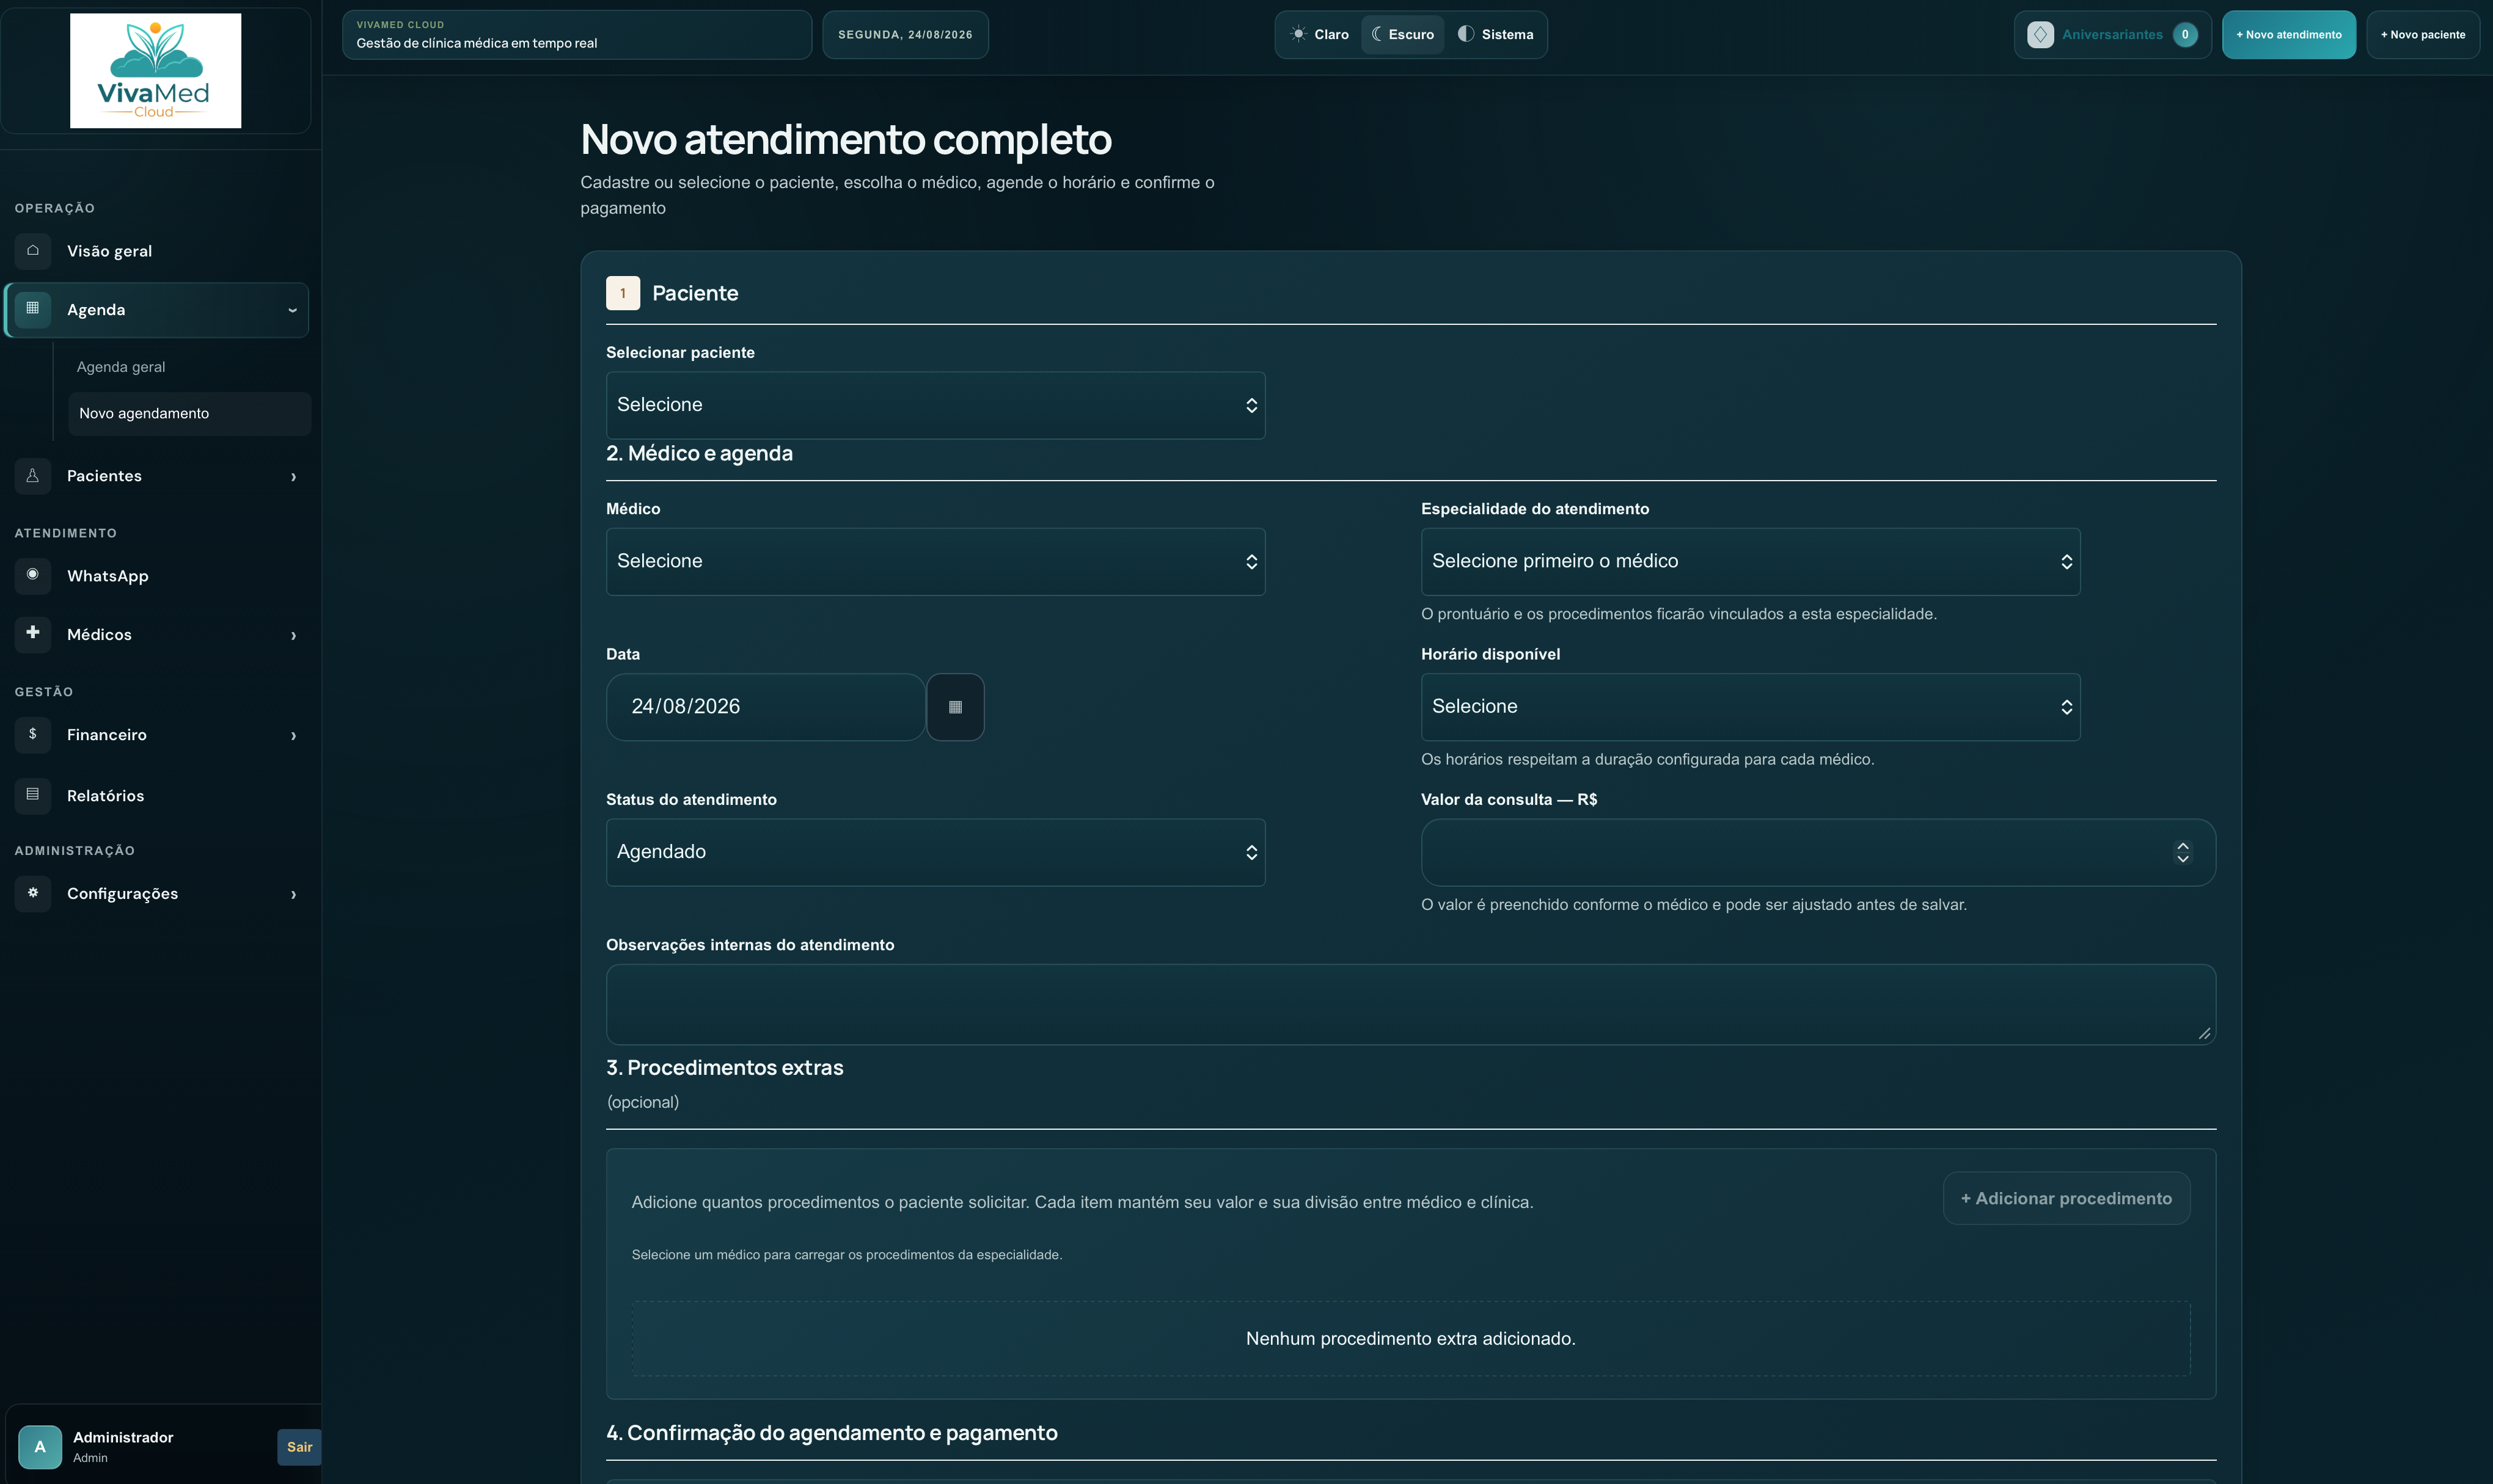Viewport: 2493px width, 1484px height.
Task: Click the Administrador avatar icon
Action: [x=40, y=1446]
